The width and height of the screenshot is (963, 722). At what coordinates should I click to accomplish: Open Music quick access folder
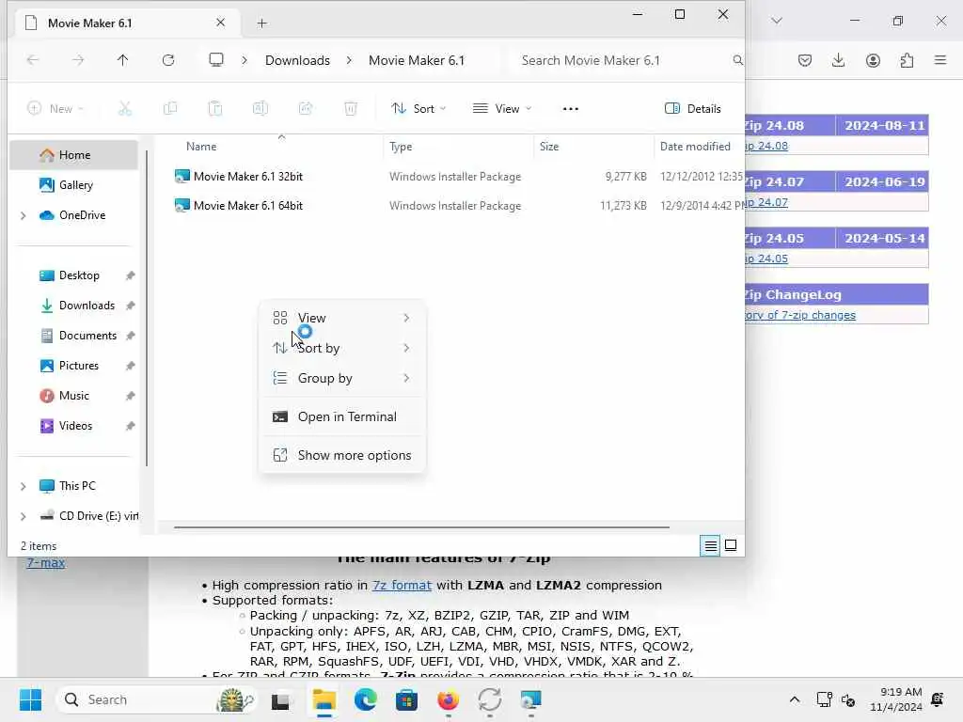pyautogui.click(x=73, y=396)
